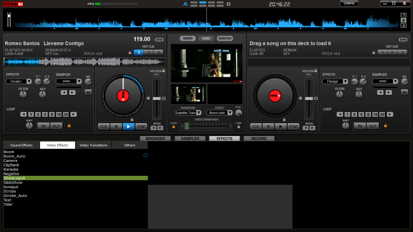Click the left deck pitch slider
Viewport: 413px width, 232px height.
156,98
